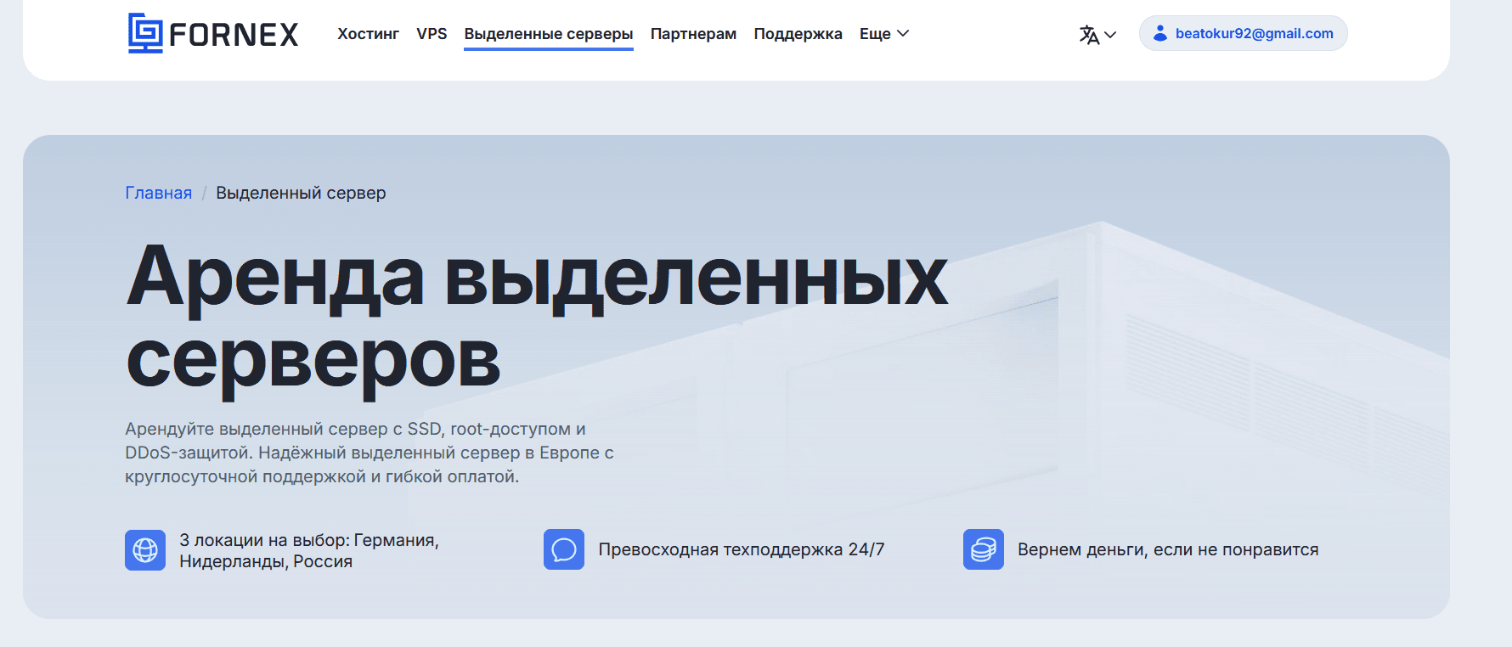Expand the language selector chevron
The height and width of the screenshot is (647, 1512).
point(1110,35)
